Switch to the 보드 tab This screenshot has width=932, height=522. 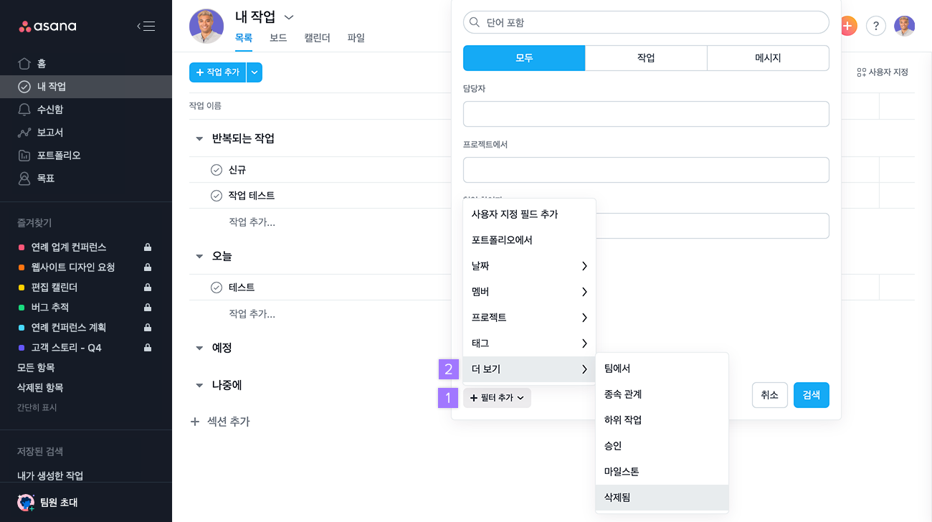[278, 38]
